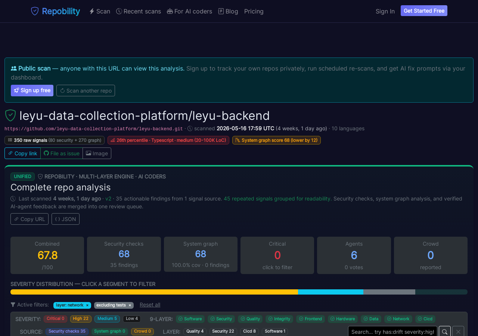Click the magnifier search button
The image size is (478, 336).
pos(445,332)
